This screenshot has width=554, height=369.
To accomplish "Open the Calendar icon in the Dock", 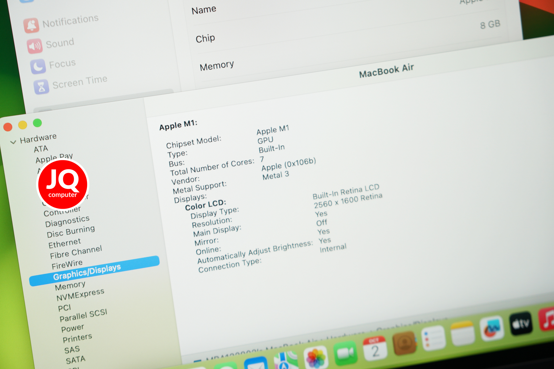I will tap(375, 349).
